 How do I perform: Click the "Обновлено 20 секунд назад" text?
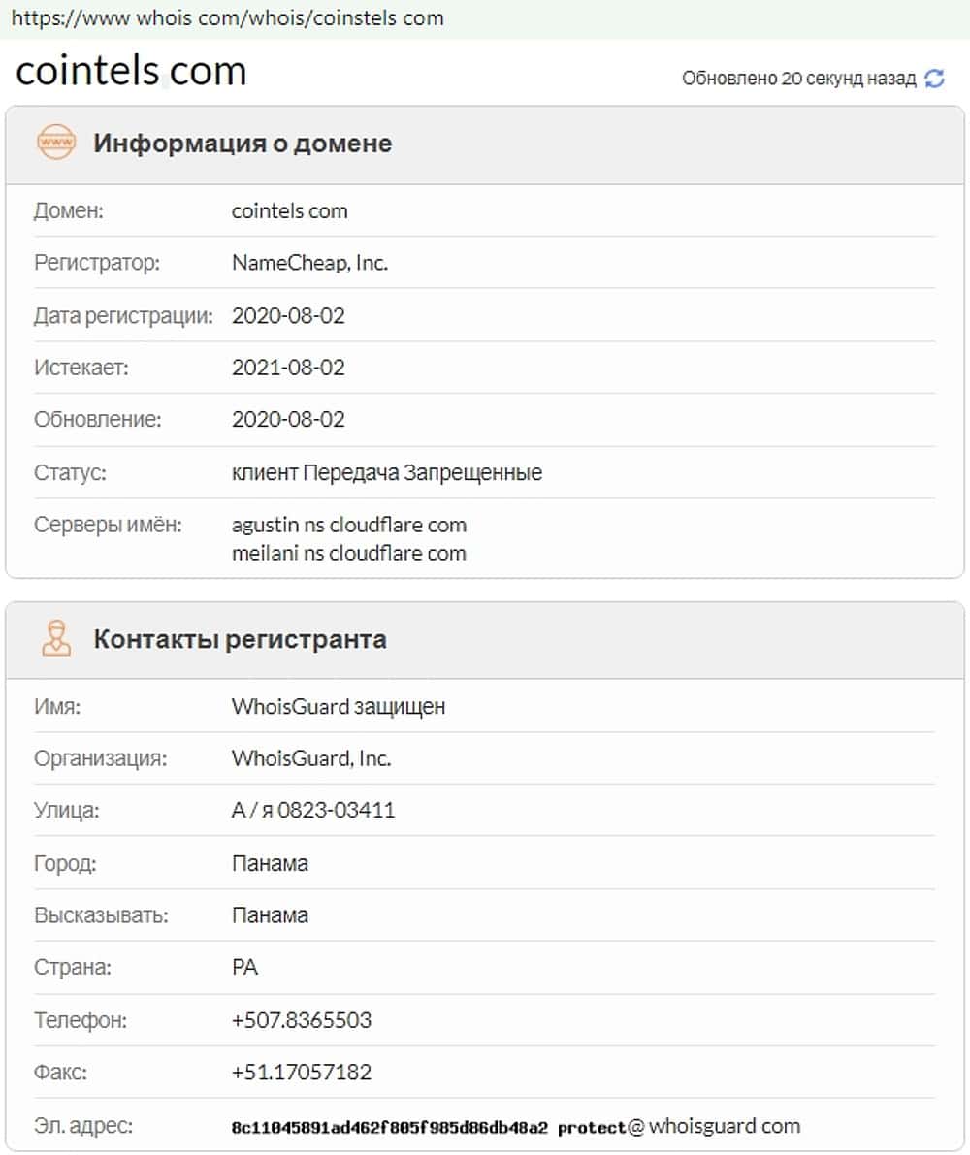click(x=798, y=80)
